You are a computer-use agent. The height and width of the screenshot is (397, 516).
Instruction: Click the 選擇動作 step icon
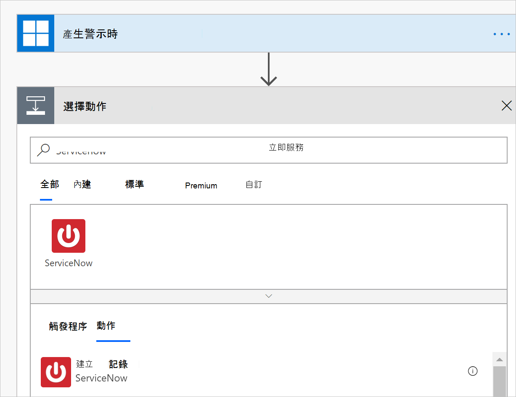coord(35,105)
